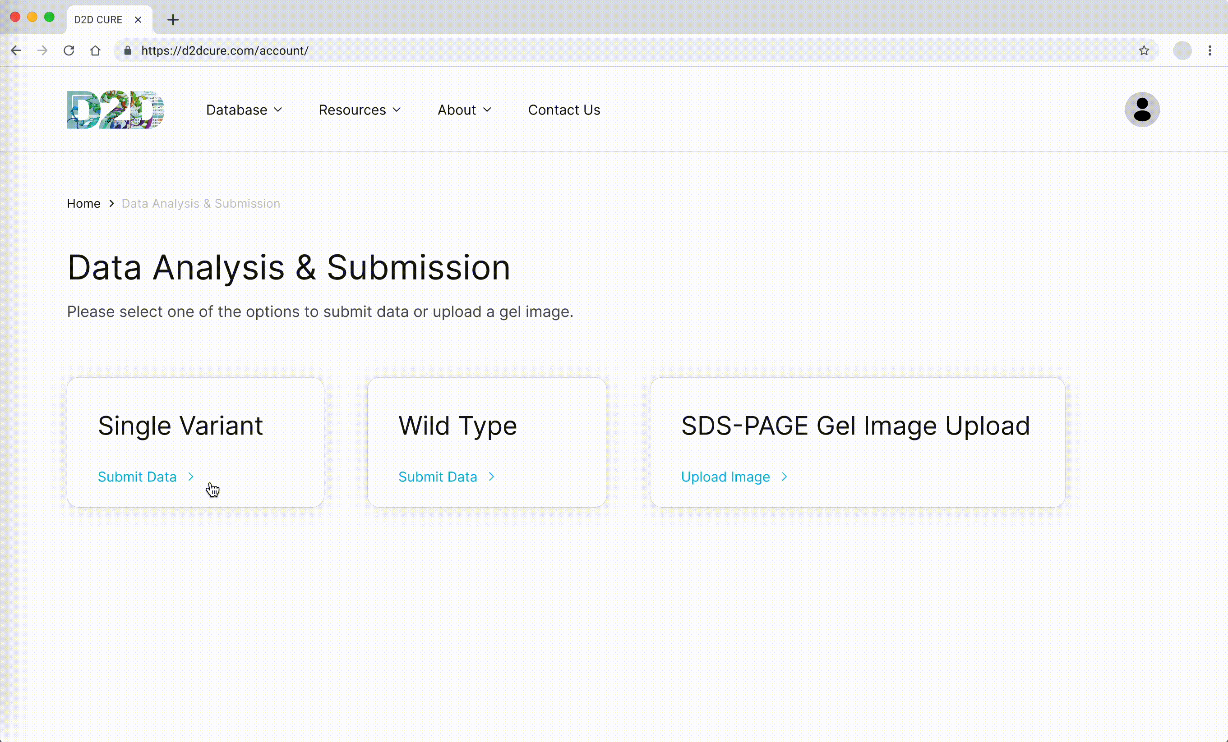This screenshot has height=742, width=1228.
Task: Go back to previous page
Action: coord(16,51)
